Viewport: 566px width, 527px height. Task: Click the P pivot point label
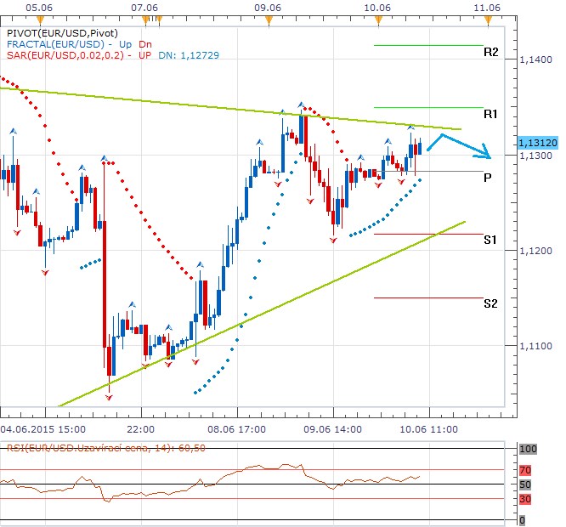tap(487, 178)
